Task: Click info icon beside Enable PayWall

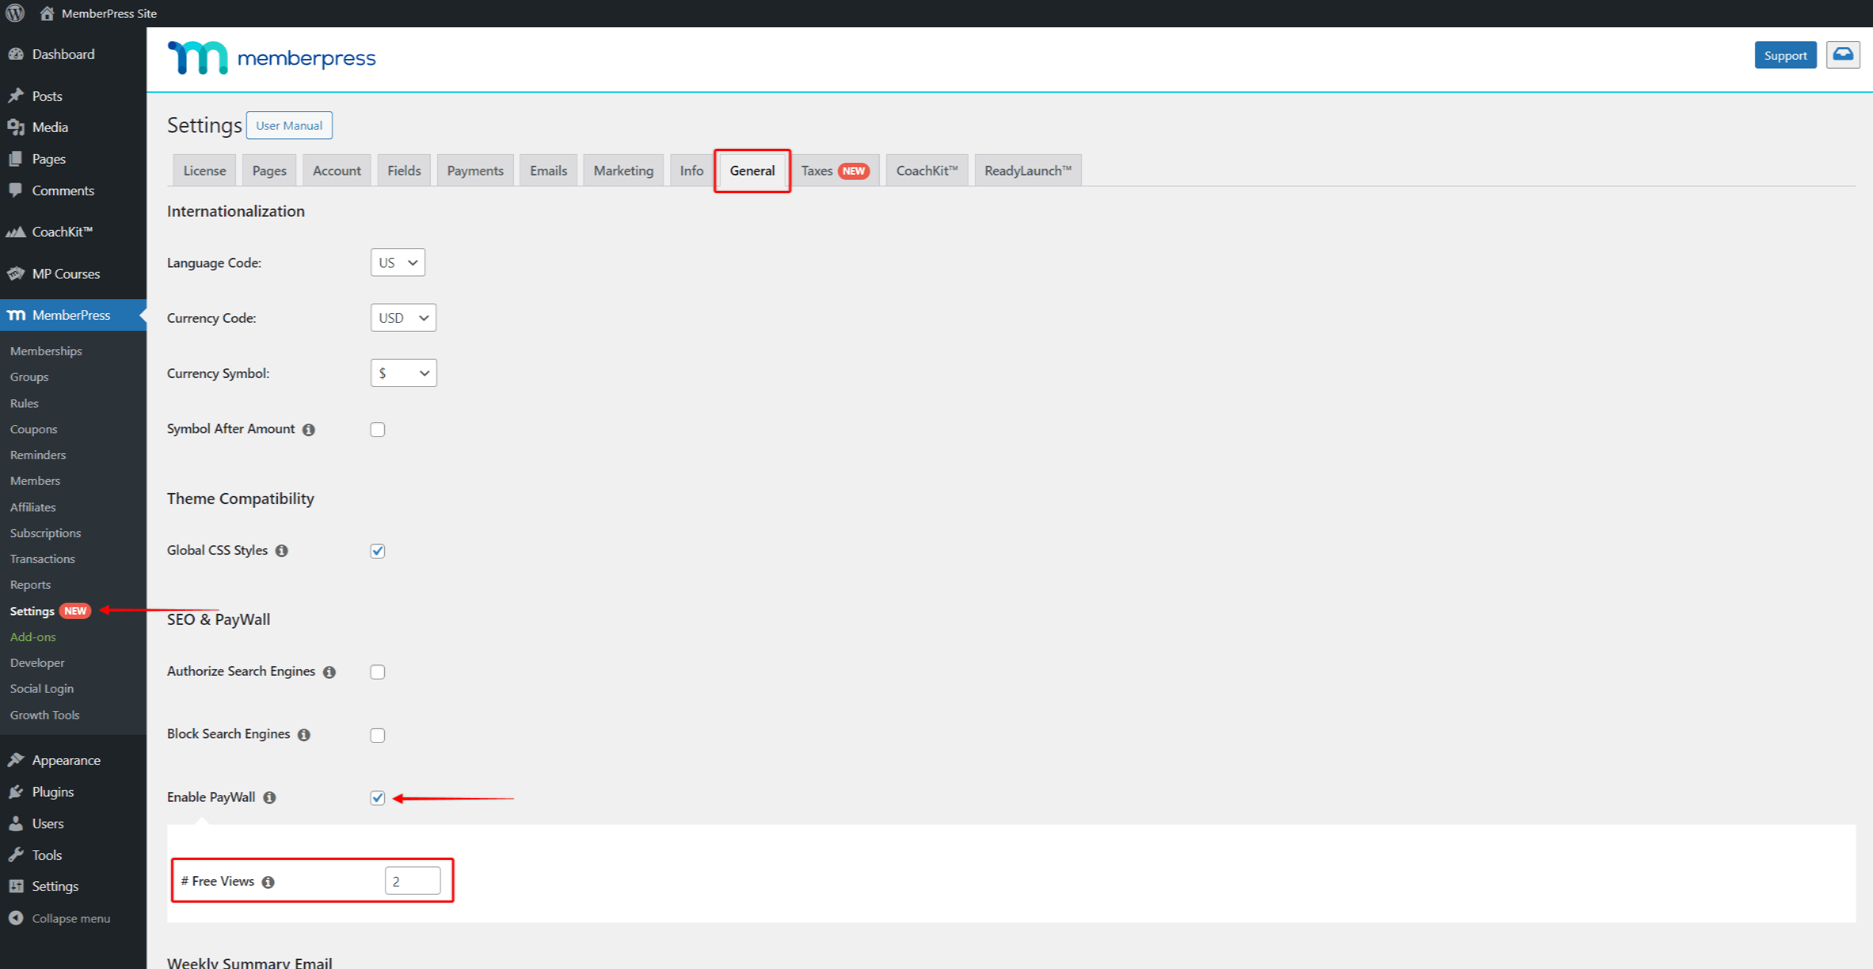Action: 270,798
